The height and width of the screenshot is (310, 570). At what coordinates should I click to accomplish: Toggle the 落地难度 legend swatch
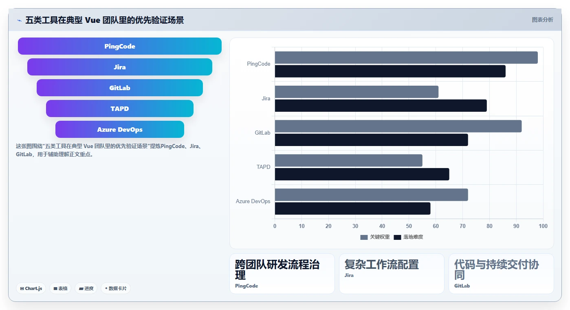click(397, 237)
